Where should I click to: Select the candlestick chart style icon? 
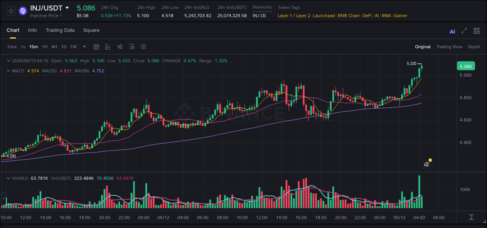coord(120,47)
